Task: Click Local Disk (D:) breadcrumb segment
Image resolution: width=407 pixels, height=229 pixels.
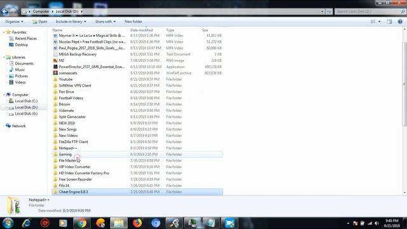Action: (67, 11)
